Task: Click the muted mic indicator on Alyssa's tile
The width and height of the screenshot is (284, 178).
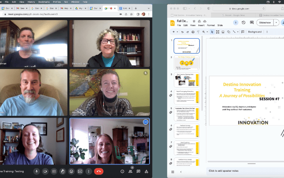Action: click(146, 73)
